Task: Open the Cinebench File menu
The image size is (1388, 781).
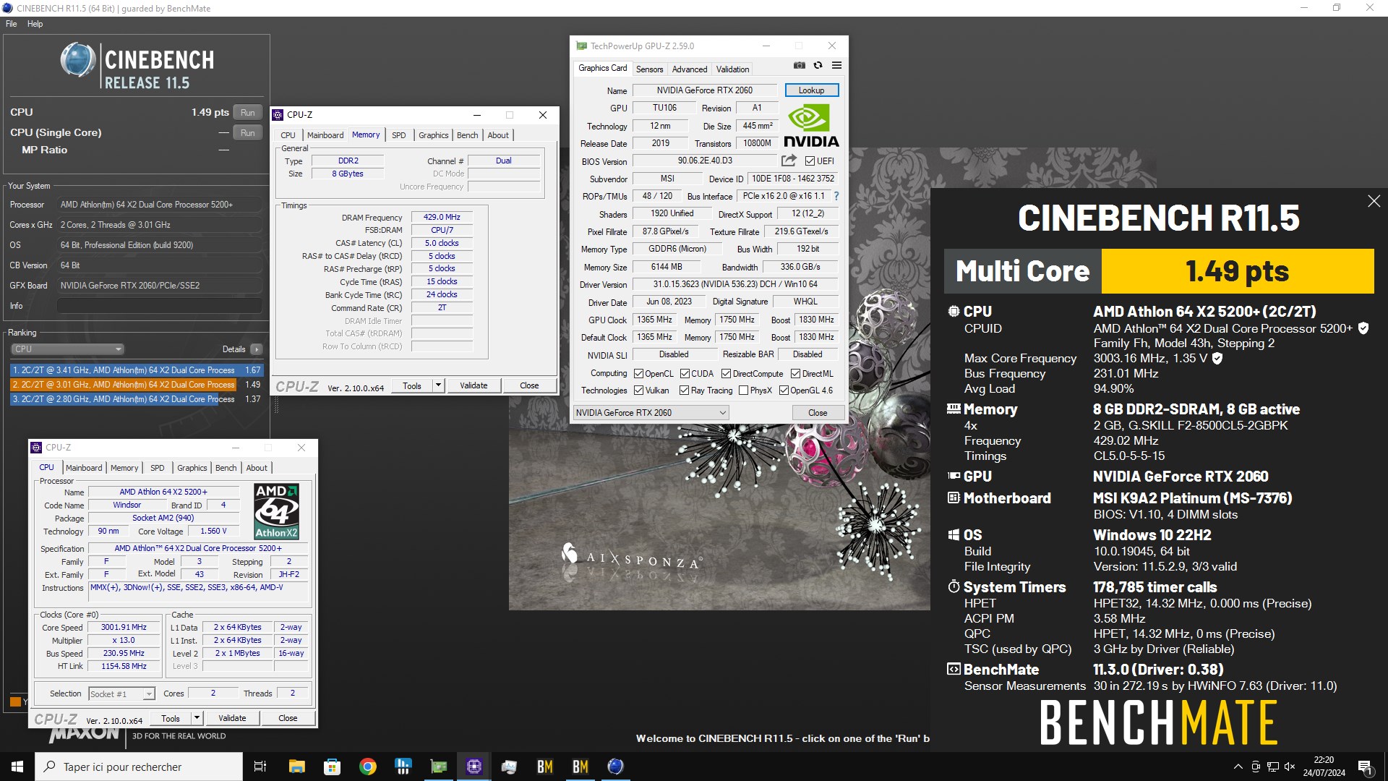Action: [11, 24]
